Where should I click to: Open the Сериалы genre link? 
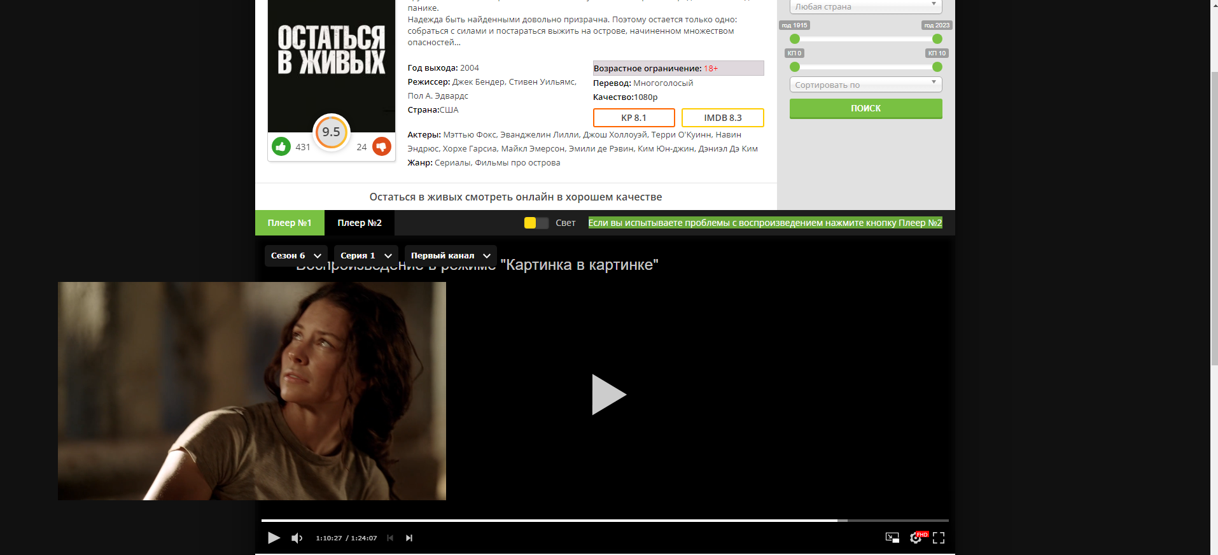[452, 163]
